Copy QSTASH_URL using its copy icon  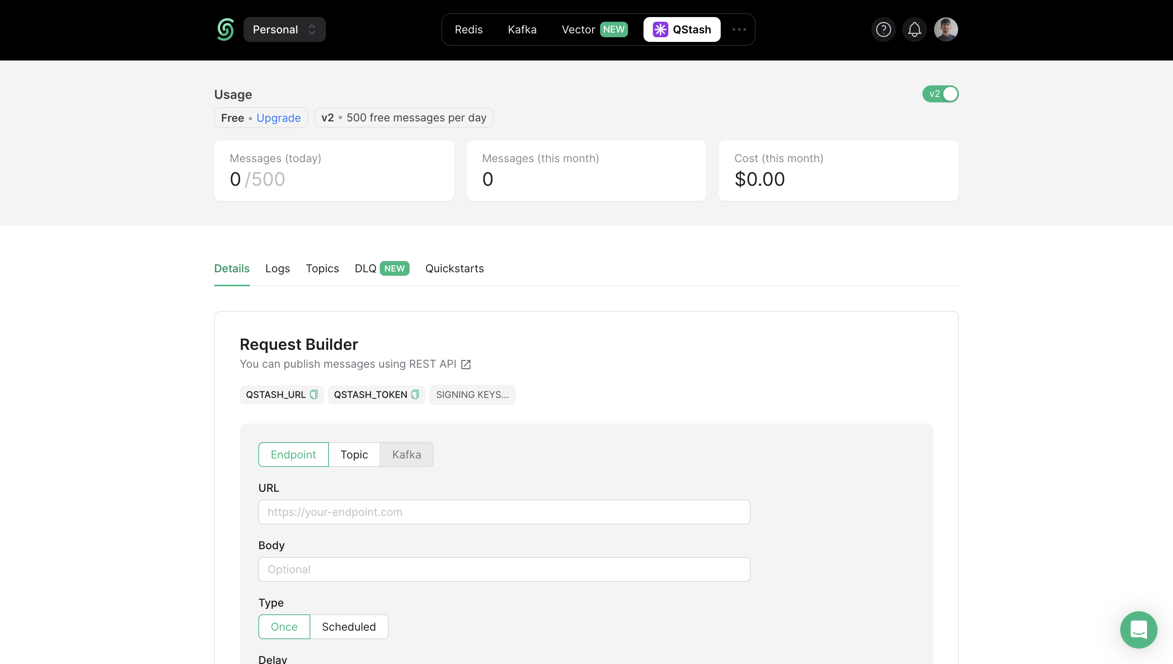pyautogui.click(x=313, y=394)
